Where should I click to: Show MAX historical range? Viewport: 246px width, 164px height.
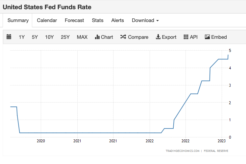82,37
